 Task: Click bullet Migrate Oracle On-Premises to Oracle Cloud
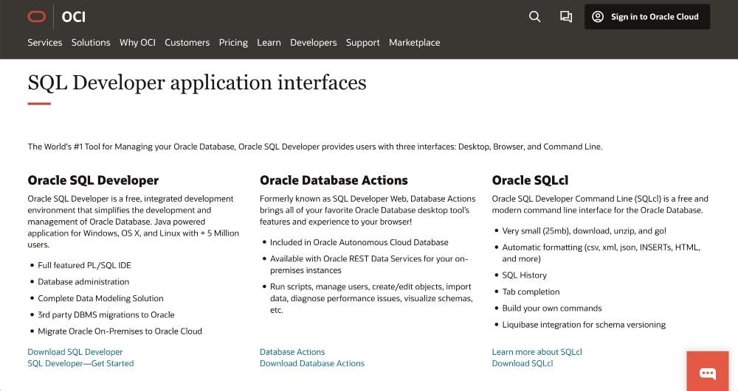[120, 331]
